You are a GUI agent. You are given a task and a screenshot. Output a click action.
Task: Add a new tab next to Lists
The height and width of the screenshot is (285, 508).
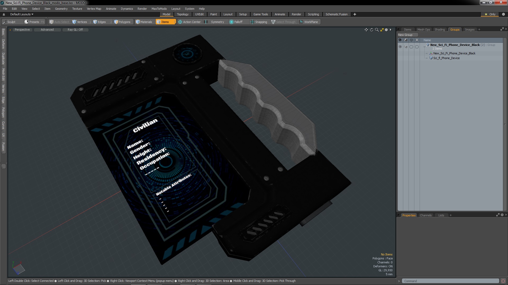(x=451, y=215)
